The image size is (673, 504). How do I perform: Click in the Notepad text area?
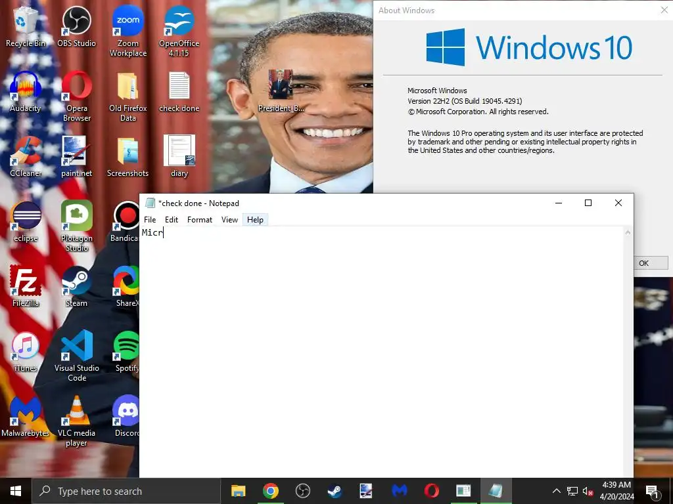(x=381, y=352)
